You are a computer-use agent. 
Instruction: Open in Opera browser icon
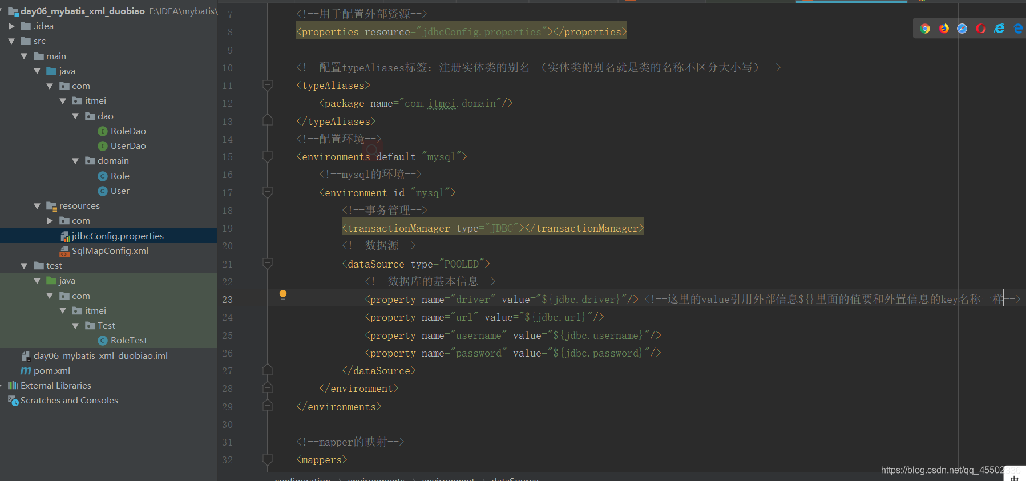point(981,29)
